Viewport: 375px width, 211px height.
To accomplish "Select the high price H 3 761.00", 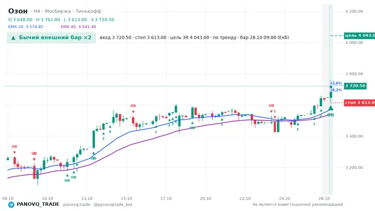I will pyautogui.click(x=48, y=19).
